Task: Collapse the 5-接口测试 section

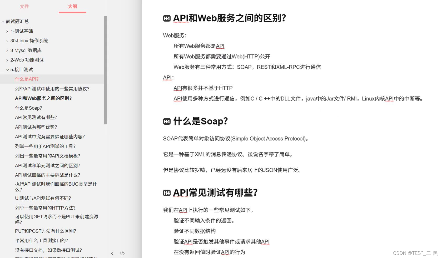Action: 7,70
